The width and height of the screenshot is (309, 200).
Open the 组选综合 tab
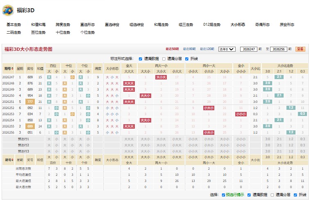click(136, 25)
